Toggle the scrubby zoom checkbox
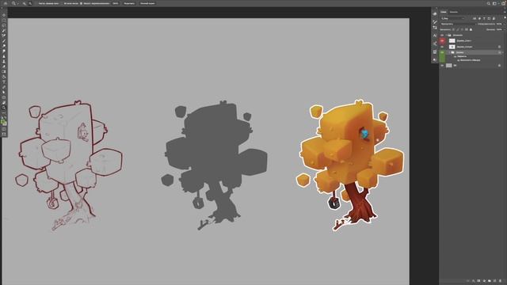Viewport: 507px width, 285px height. (x=81, y=3)
